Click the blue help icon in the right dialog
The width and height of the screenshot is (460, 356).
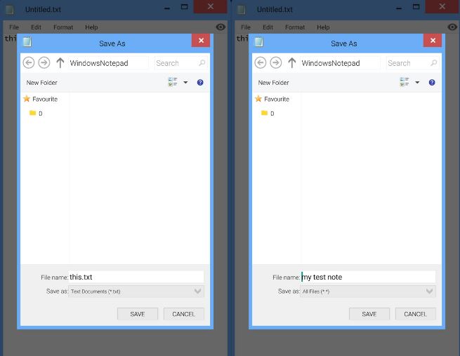(432, 83)
